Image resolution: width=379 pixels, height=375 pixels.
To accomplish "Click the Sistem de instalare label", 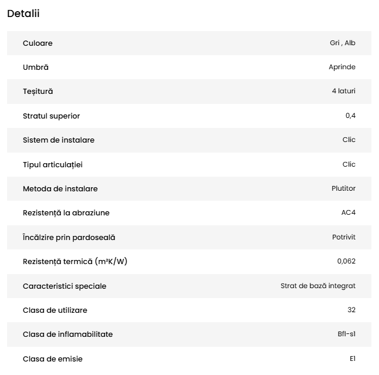I will (58, 140).
